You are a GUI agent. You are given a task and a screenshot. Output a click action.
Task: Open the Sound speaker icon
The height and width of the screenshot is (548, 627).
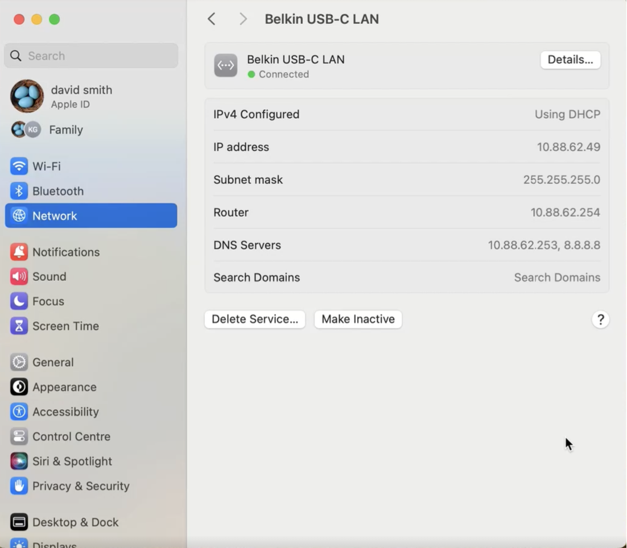pos(19,276)
